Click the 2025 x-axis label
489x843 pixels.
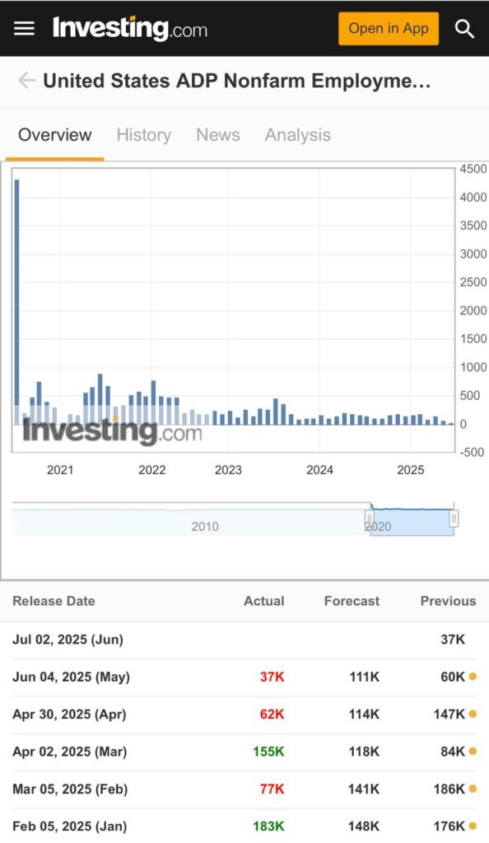coord(411,470)
